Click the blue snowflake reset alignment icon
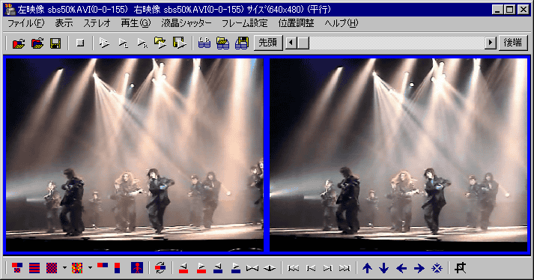This screenshot has height=280, width=534. pos(437,268)
